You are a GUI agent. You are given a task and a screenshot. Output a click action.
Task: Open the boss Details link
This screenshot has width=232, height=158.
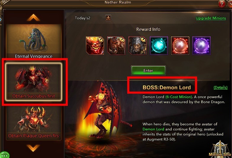(220, 87)
